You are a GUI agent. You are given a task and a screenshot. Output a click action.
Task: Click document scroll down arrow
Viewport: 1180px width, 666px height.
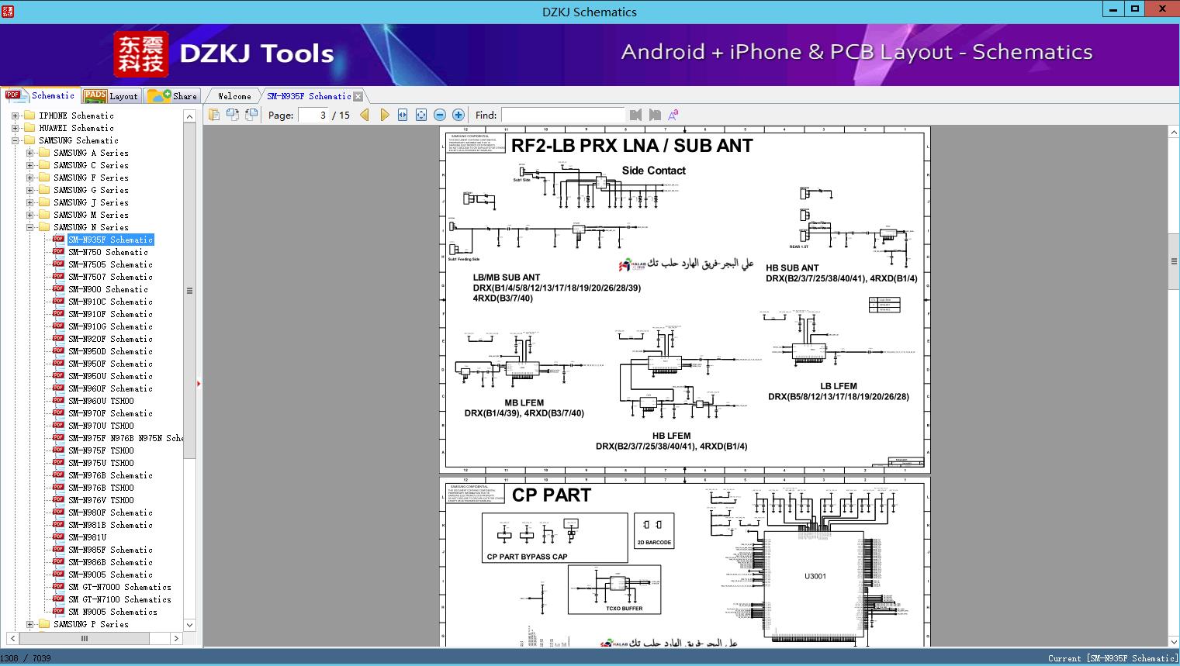[1174, 641]
